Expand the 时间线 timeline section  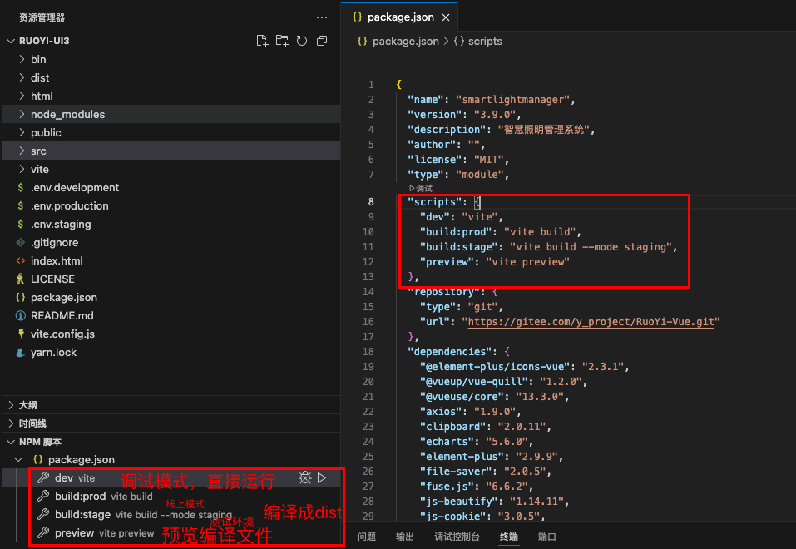(11, 423)
